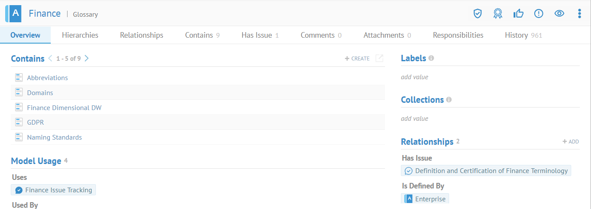Switch to the Hierarchies tab
591x209 pixels.
click(x=80, y=35)
